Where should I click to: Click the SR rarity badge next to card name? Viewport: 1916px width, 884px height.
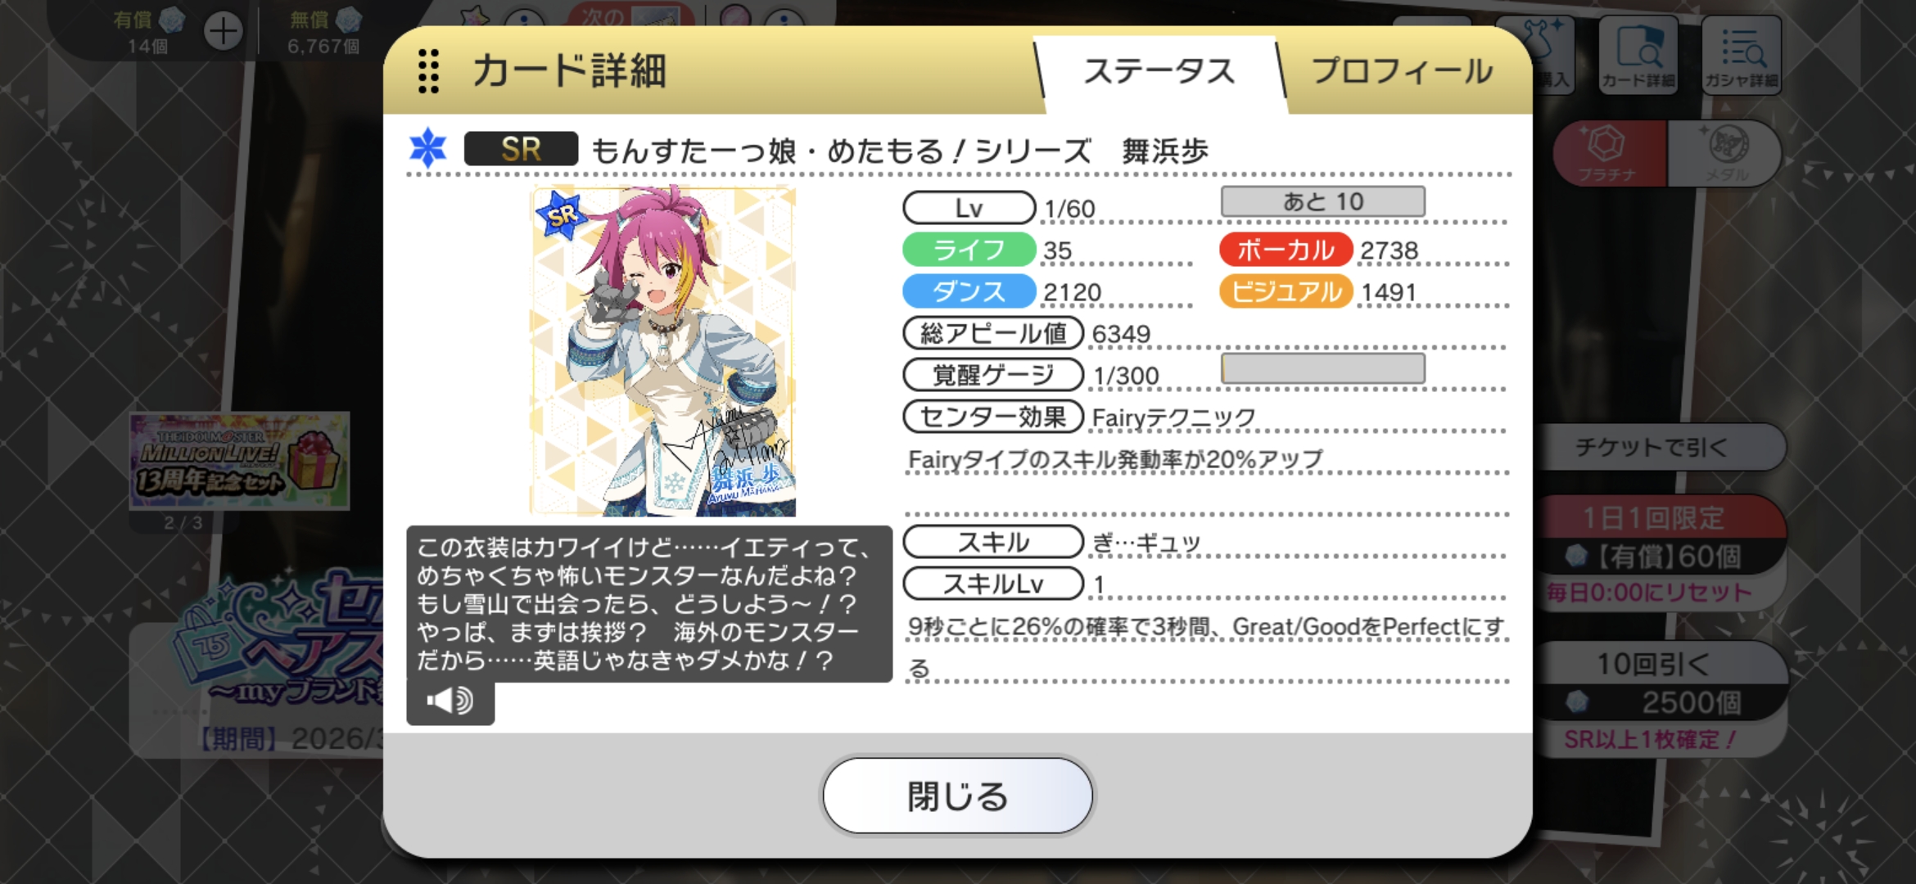pyautogui.click(x=521, y=149)
